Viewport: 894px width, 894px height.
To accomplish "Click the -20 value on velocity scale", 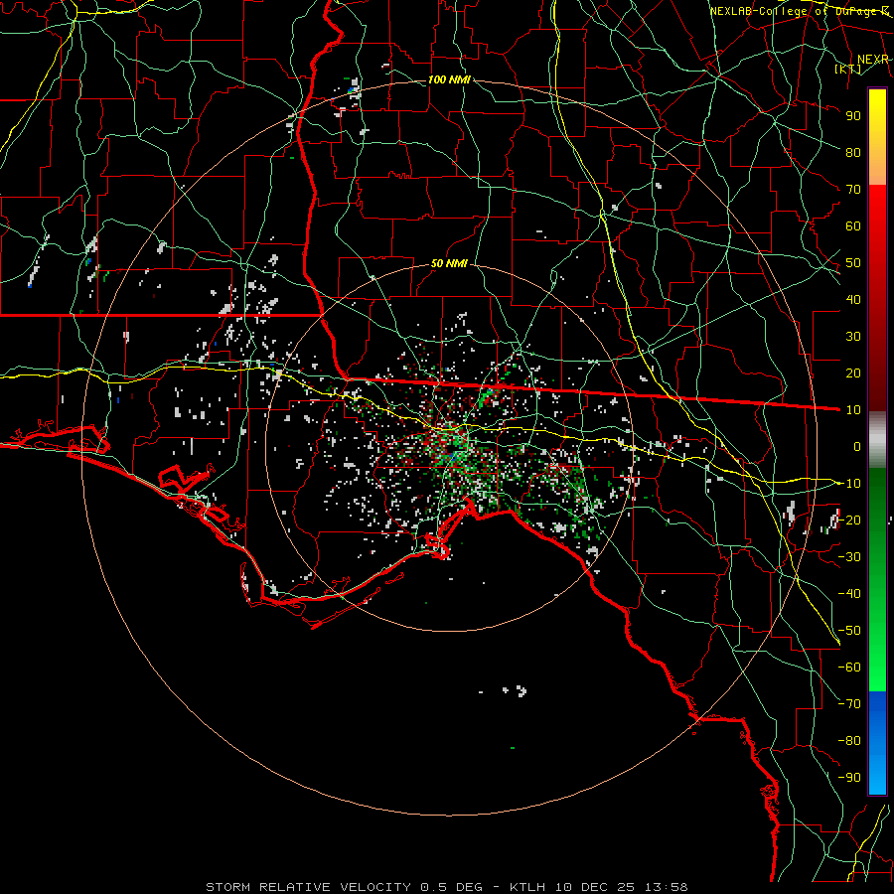I will click(849, 520).
